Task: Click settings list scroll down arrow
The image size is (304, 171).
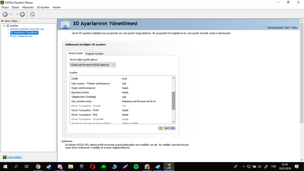Action: click(173, 122)
